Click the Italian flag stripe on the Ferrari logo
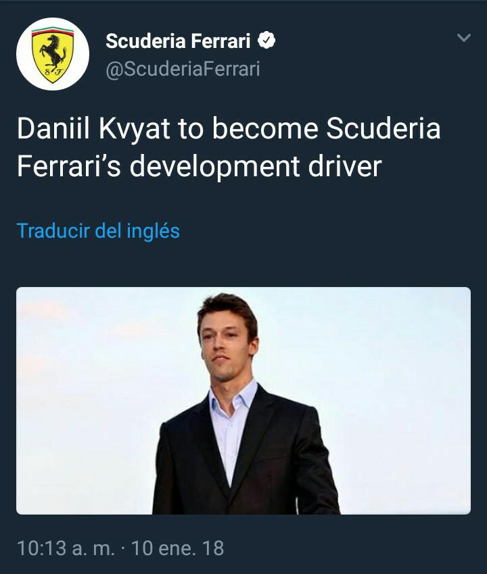 [x=53, y=32]
